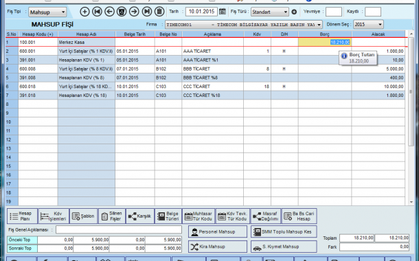The width and height of the screenshot is (419, 261).
Task: Open Kdv Tevk. Tür Kodu button
Action: pos(233,216)
